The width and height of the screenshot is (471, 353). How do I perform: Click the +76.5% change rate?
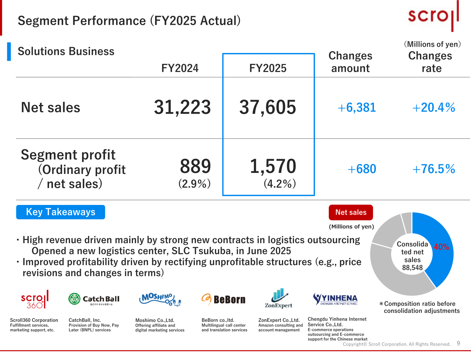point(434,169)
